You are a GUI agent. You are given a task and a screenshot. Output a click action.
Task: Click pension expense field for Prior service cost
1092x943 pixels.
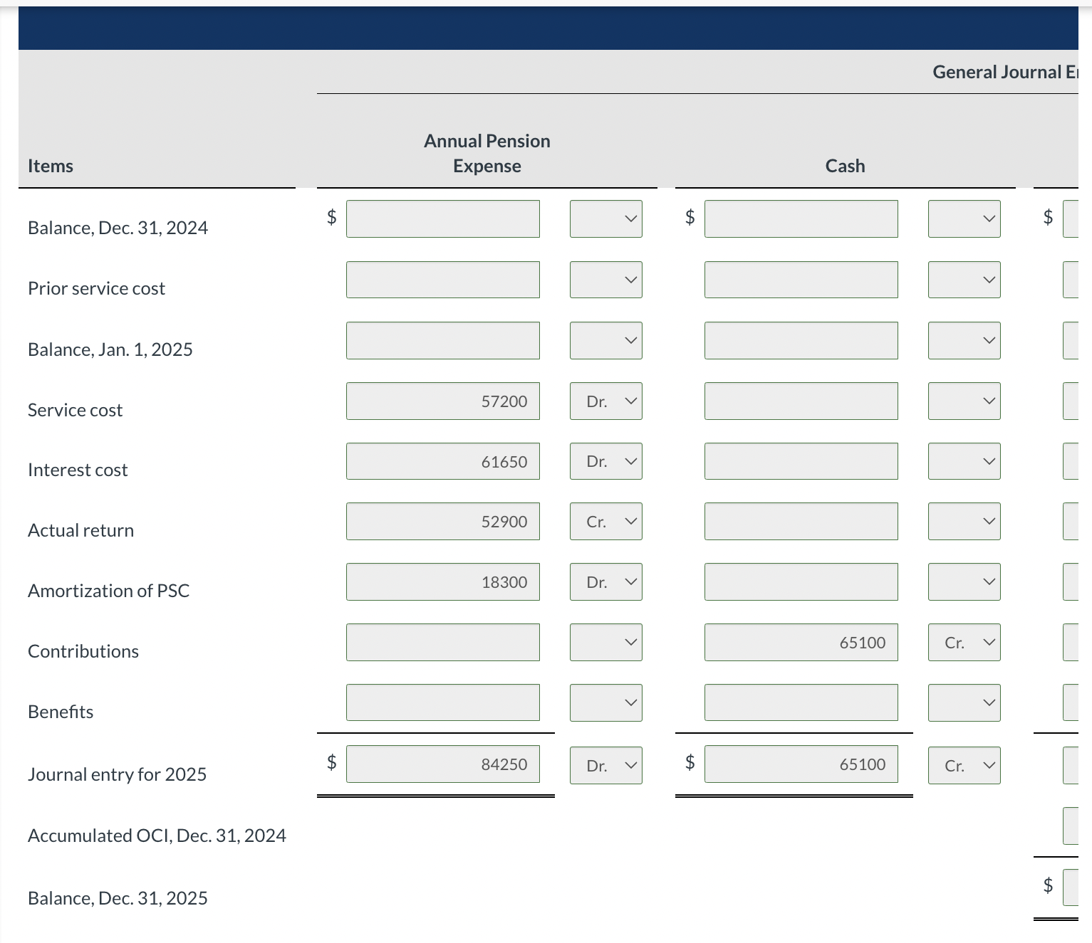point(443,280)
